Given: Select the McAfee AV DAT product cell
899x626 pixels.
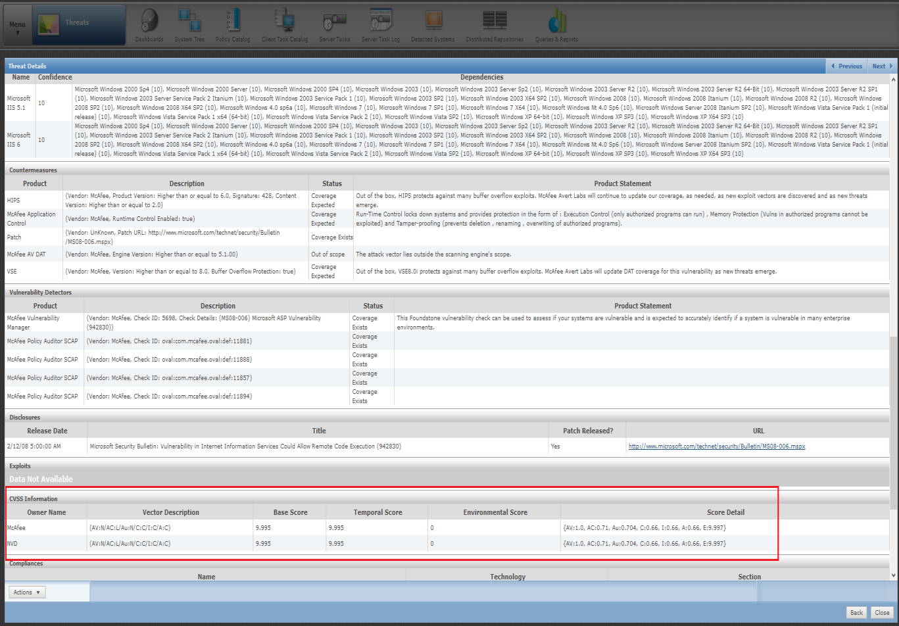Looking at the screenshot, I should pos(34,254).
